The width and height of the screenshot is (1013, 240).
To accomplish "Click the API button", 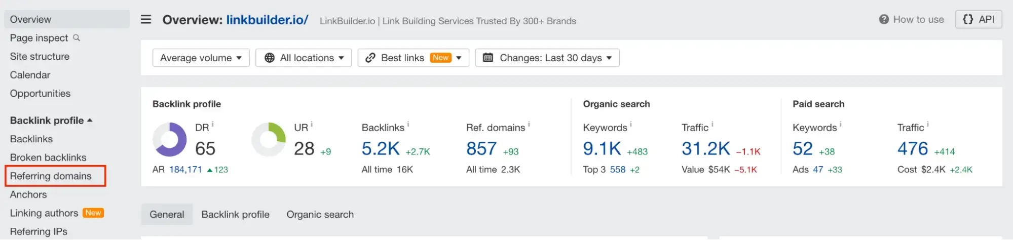I will tap(979, 20).
